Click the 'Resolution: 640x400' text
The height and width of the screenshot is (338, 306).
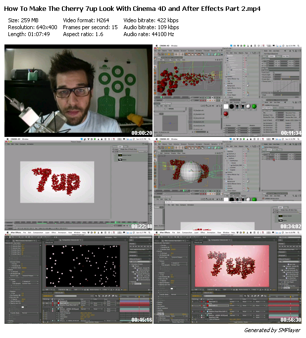[33, 27]
